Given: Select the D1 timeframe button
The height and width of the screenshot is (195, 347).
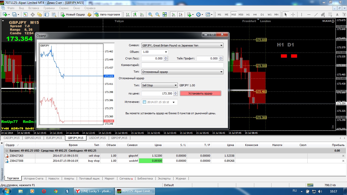Looking at the screenshot, I should coord(262,14).
